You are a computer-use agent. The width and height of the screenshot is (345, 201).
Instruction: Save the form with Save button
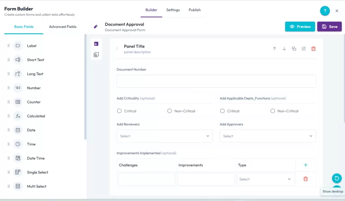329,27
